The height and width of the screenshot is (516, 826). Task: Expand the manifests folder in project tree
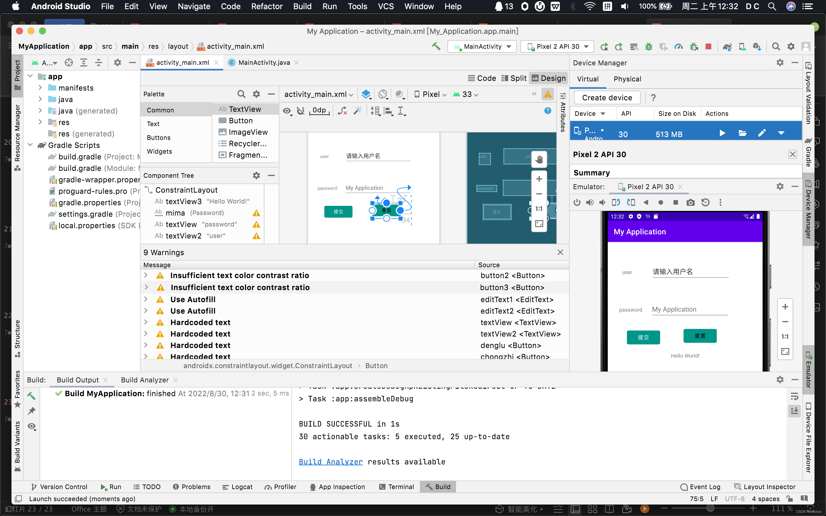tap(40, 88)
